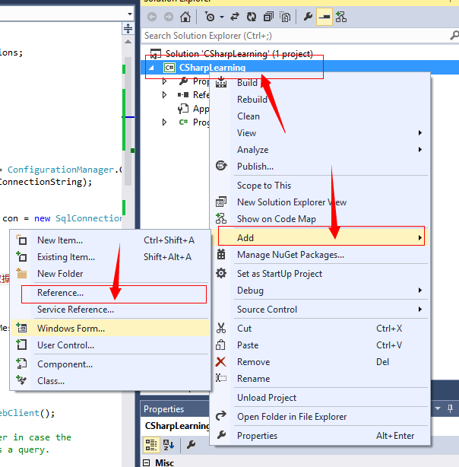This screenshot has height=467, width=459.
Task: Click the Refresh icon in Solution Explorer toolbar
Action: (252, 16)
